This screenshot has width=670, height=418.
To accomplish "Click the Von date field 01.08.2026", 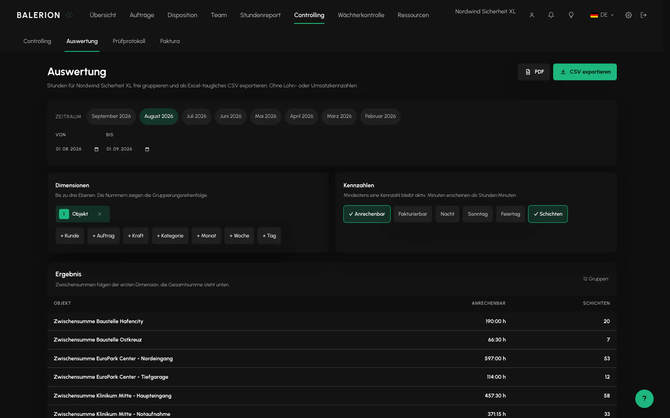I will [x=77, y=149].
